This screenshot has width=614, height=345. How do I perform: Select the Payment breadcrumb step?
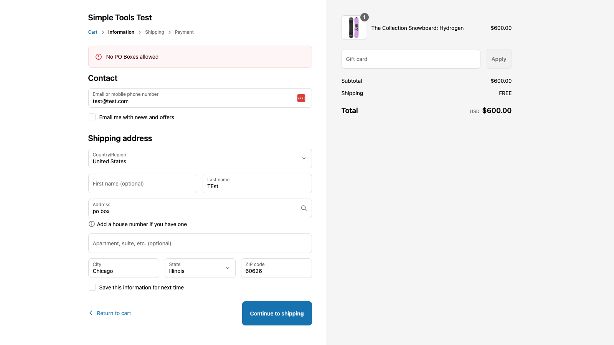(184, 32)
